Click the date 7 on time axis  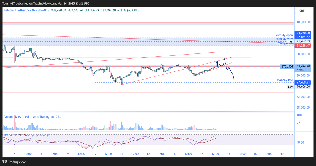[14, 154]
